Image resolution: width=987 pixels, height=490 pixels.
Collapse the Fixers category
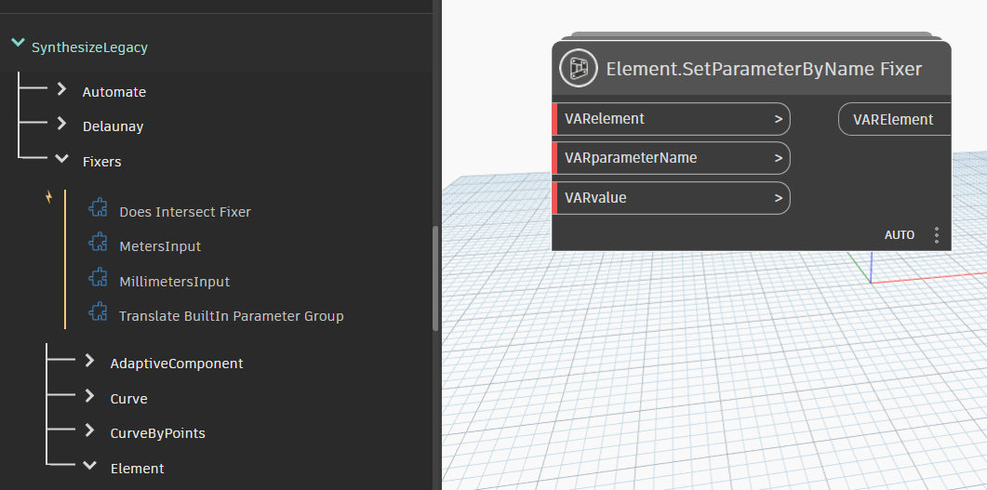click(61, 159)
